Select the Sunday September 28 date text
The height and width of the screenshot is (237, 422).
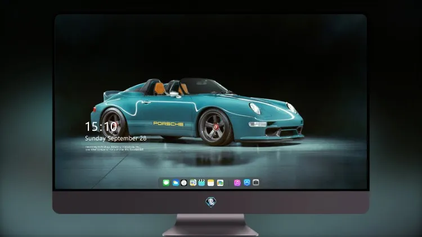pos(116,138)
